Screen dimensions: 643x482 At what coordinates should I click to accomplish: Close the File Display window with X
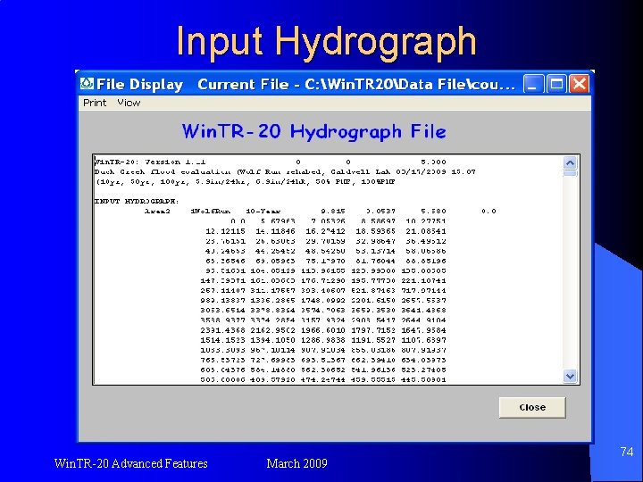580,84
